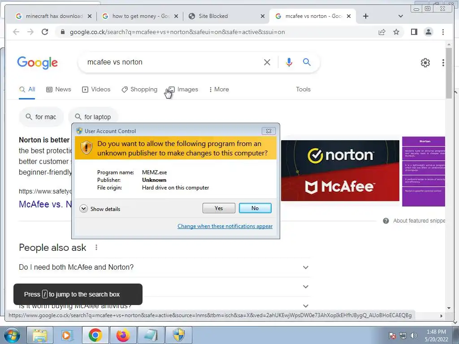Reload the page with the refresh icon
The image size is (459, 344).
tap(45, 32)
